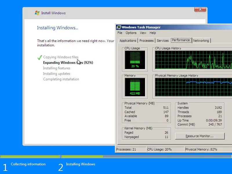Click the CPU Usage History graph
232x174 pixels.
point(193,60)
